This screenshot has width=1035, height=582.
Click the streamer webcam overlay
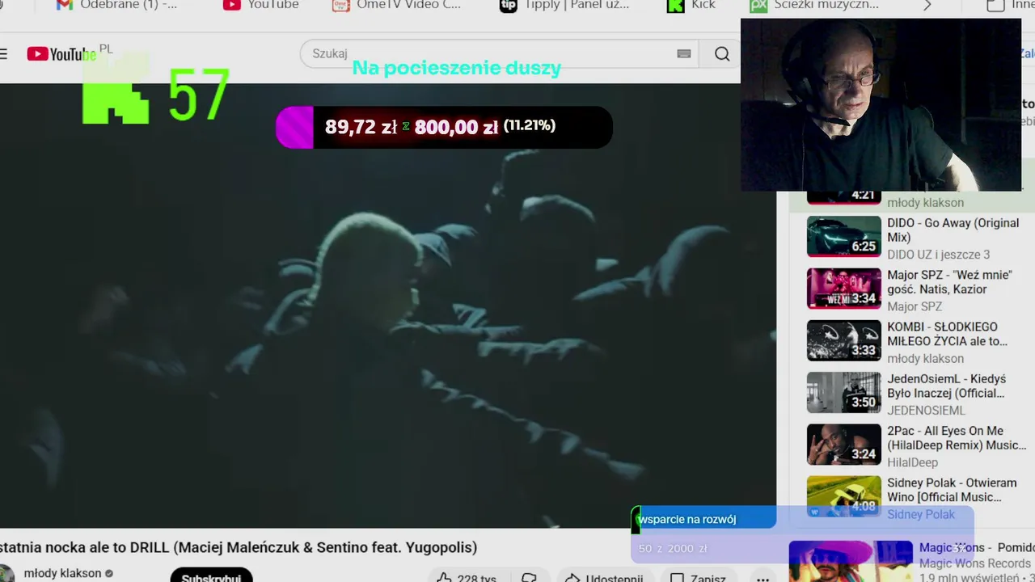click(x=881, y=105)
